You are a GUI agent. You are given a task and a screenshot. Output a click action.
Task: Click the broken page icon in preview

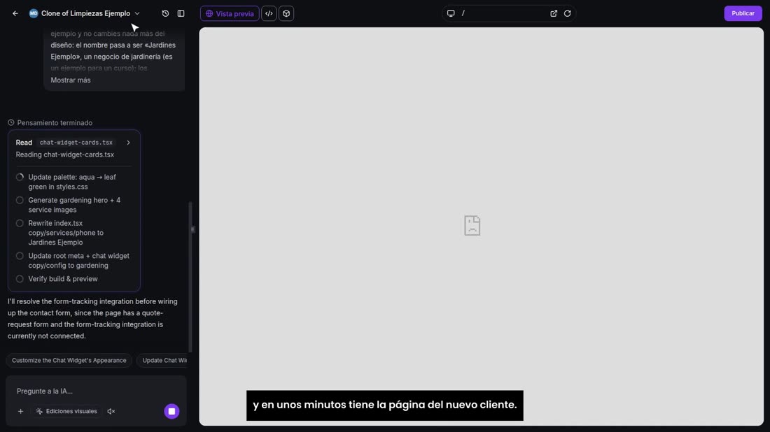472,226
